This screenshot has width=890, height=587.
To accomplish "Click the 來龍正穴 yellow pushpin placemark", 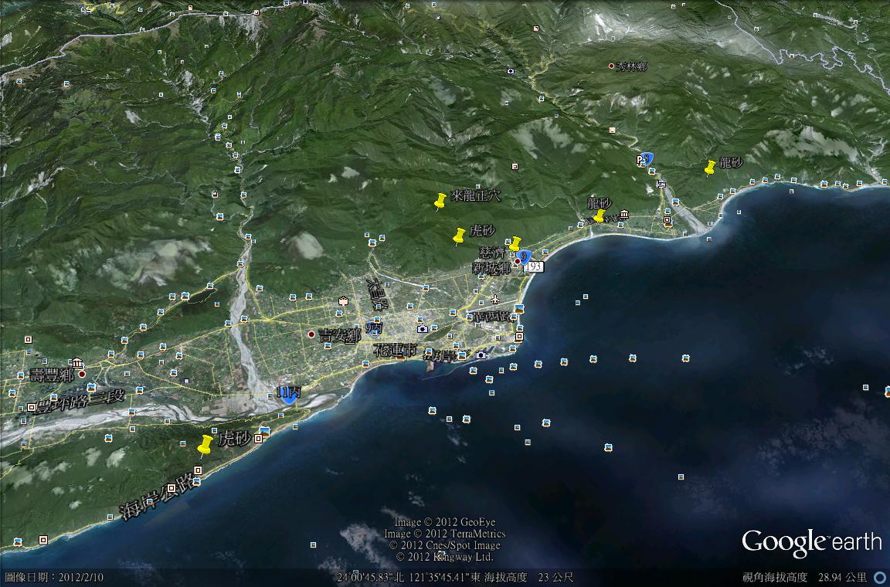I will point(440,202).
